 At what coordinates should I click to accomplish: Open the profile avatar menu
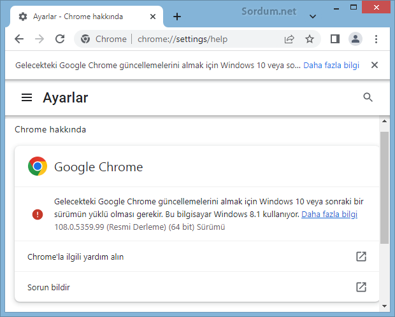pos(355,39)
